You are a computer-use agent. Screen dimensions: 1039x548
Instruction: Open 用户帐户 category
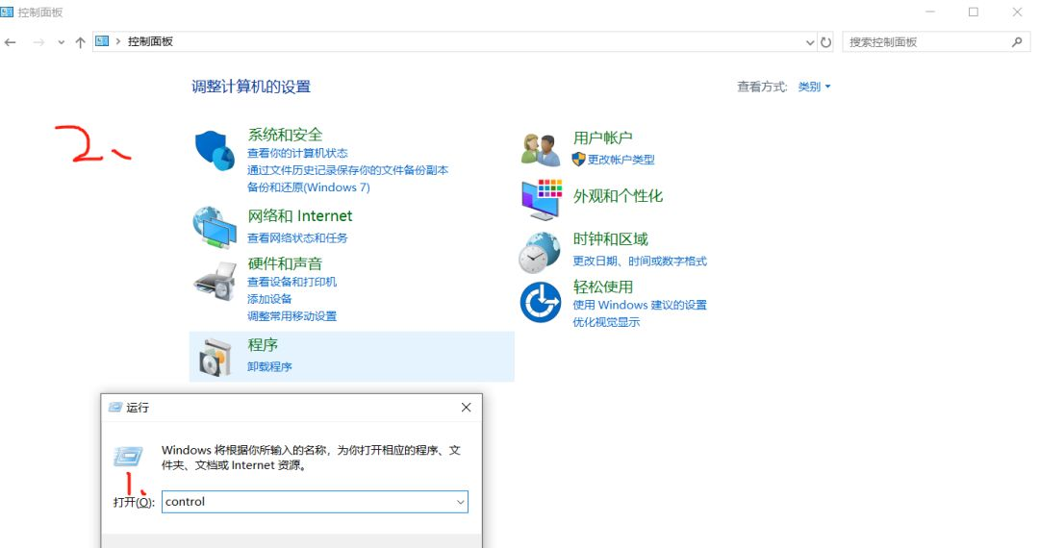tap(603, 137)
